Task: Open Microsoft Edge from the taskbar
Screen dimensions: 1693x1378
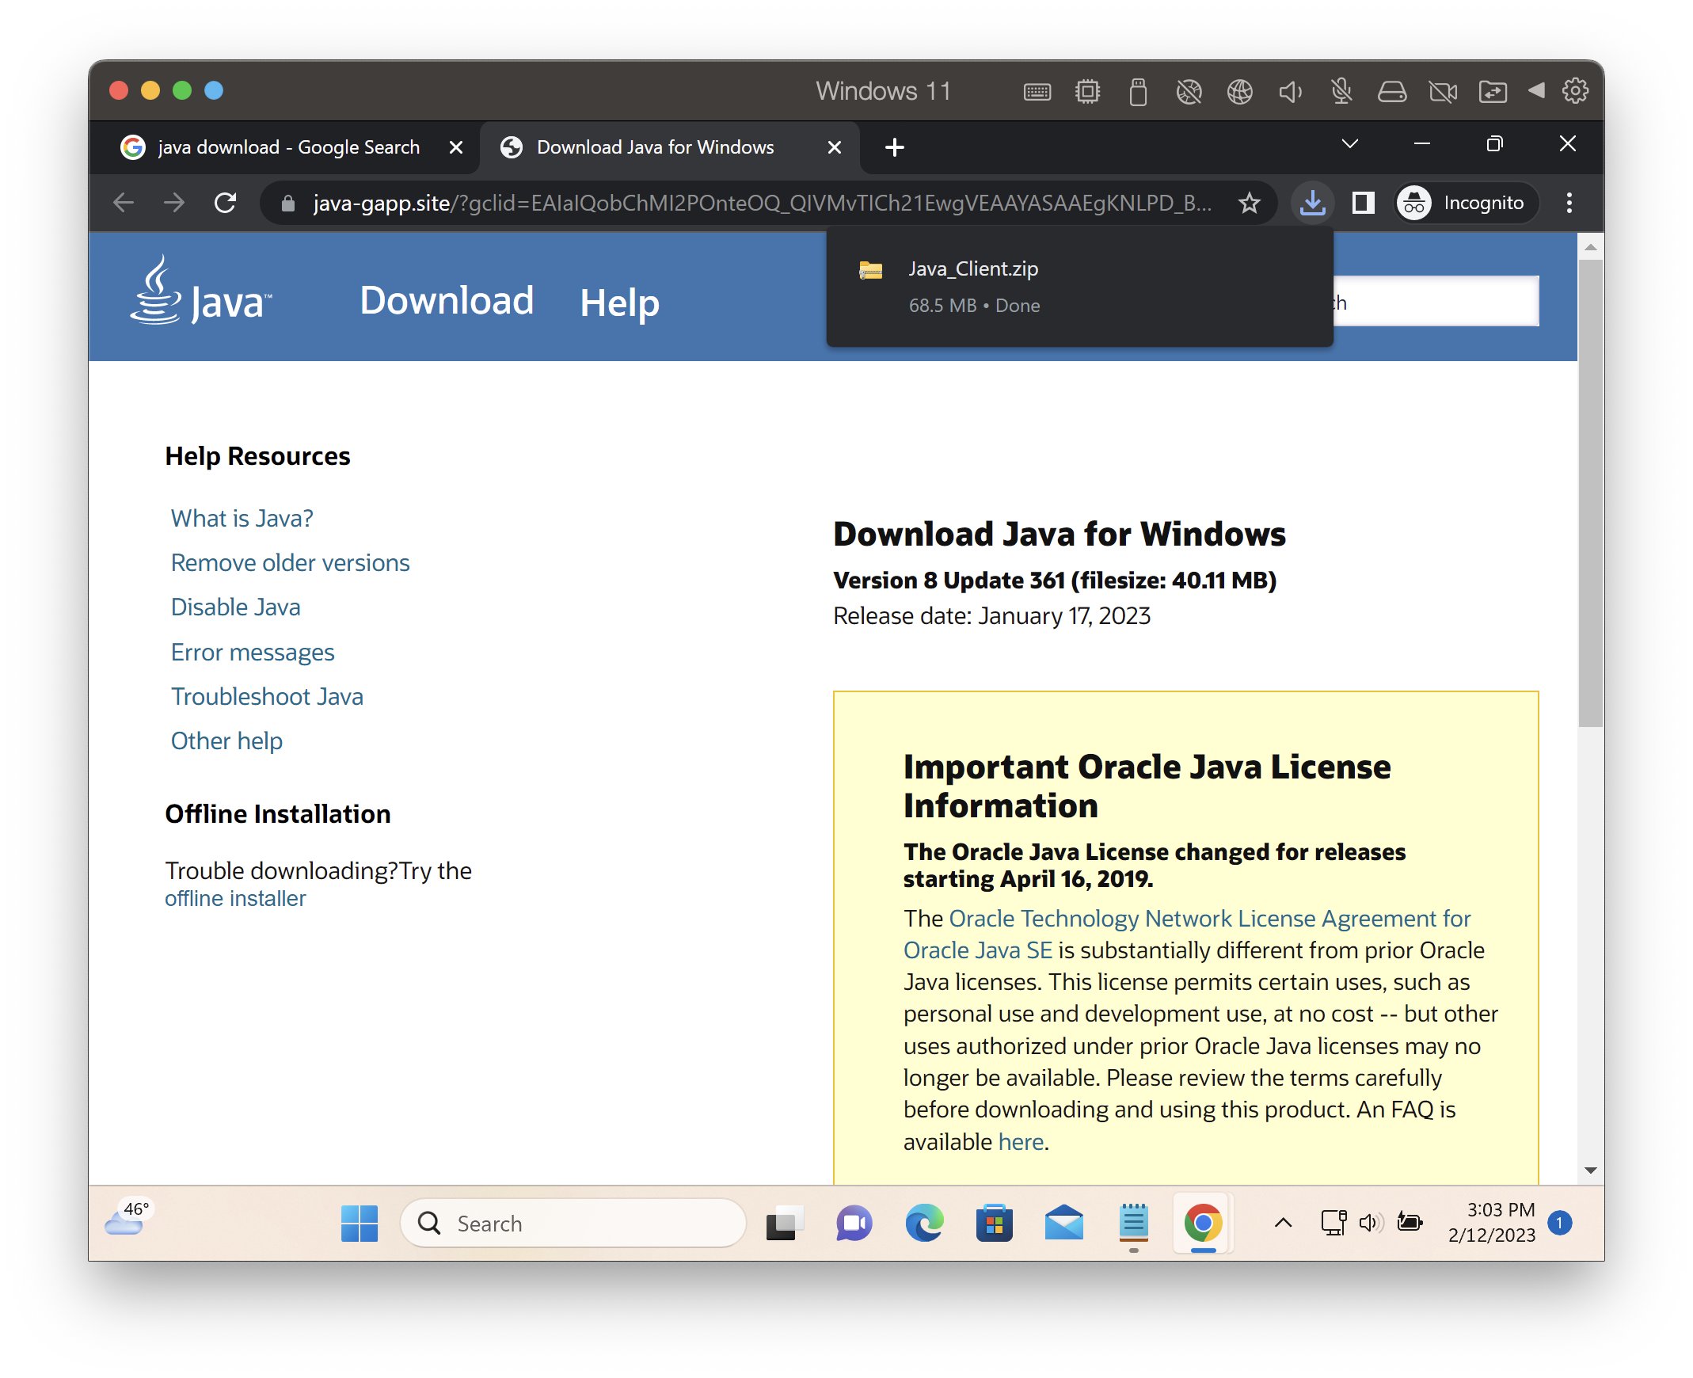Action: pyautogui.click(x=924, y=1224)
